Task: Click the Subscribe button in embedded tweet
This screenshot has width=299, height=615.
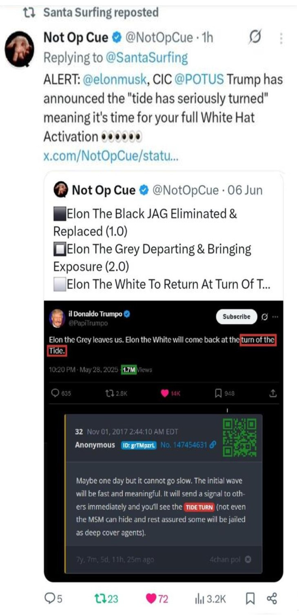Action: (237, 316)
